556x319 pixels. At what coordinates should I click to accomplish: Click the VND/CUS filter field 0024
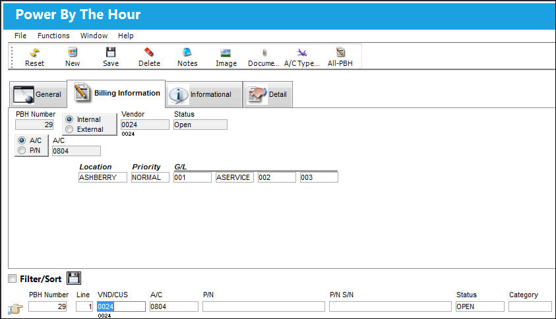coord(121,306)
